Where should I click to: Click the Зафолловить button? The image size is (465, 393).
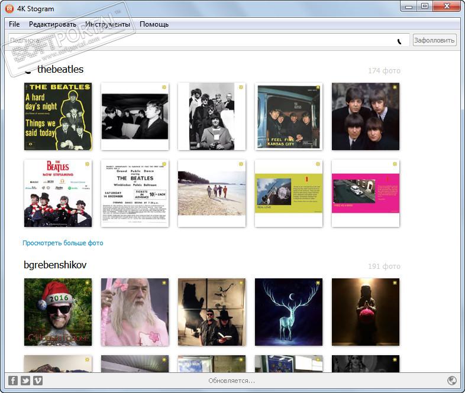[434, 40]
